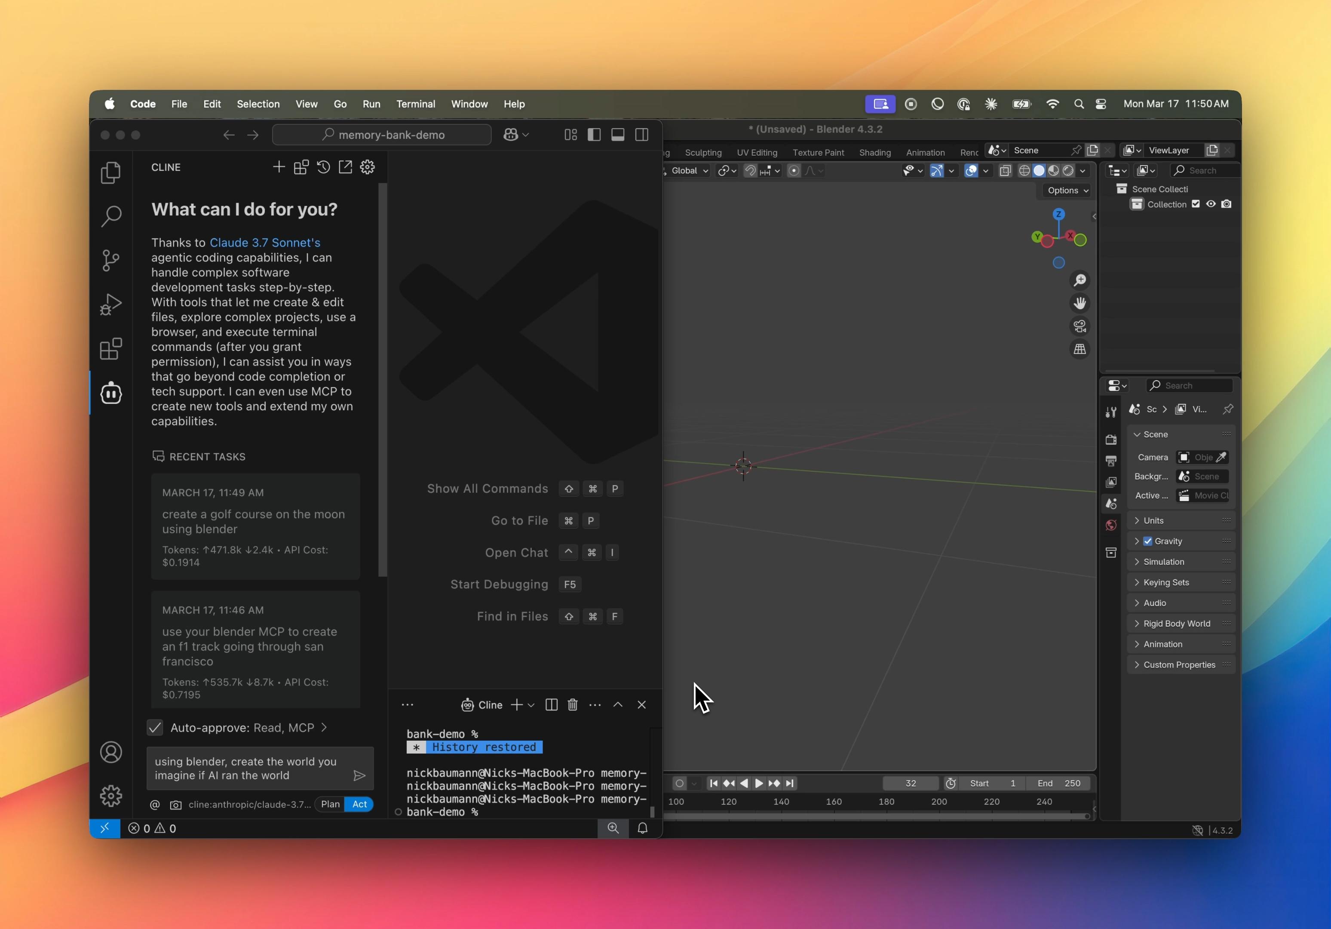This screenshot has width=1331, height=929.
Task: Open the Cline sidebar robot icon
Action: 111,394
